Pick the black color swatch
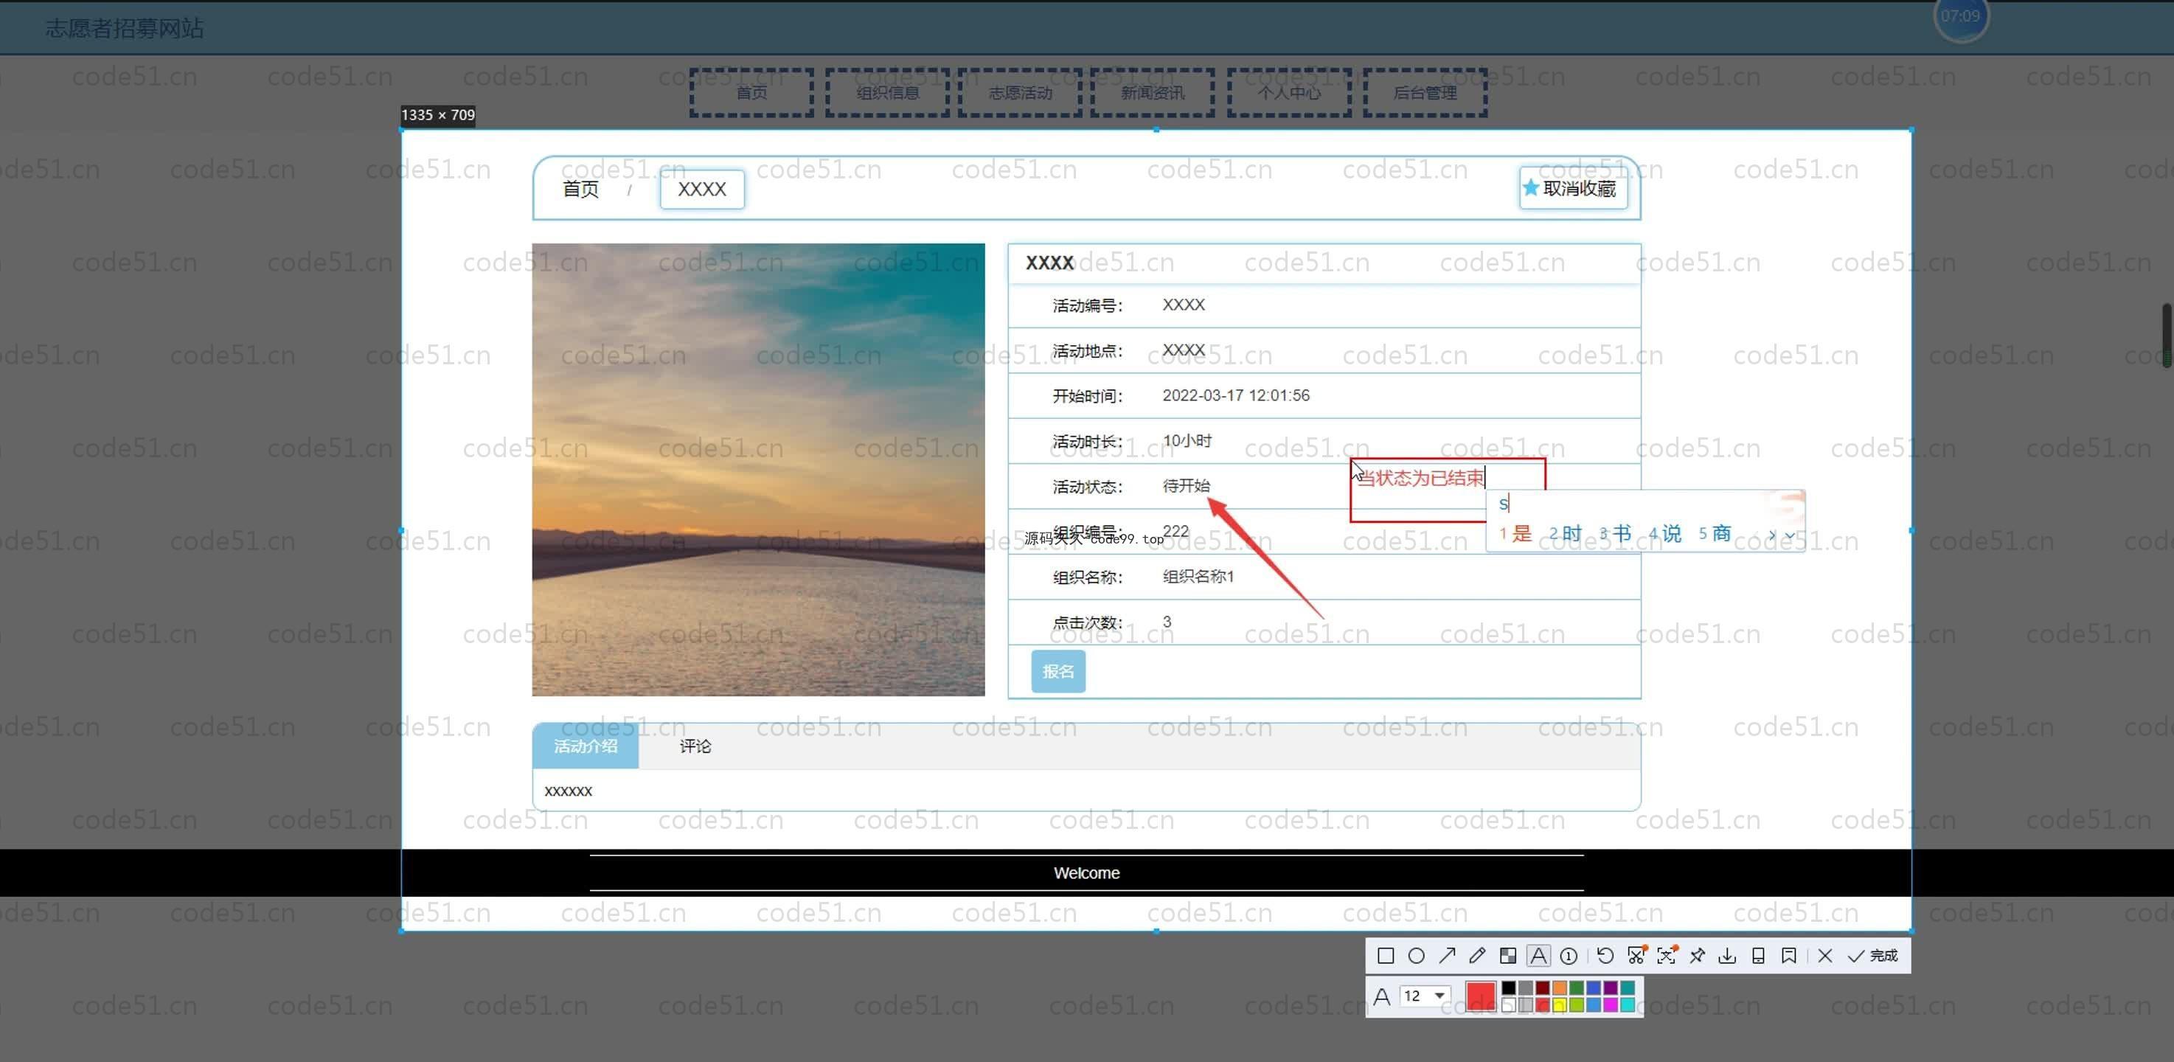Viewport: 2174px width, 1062px height. pos(1509,988)
